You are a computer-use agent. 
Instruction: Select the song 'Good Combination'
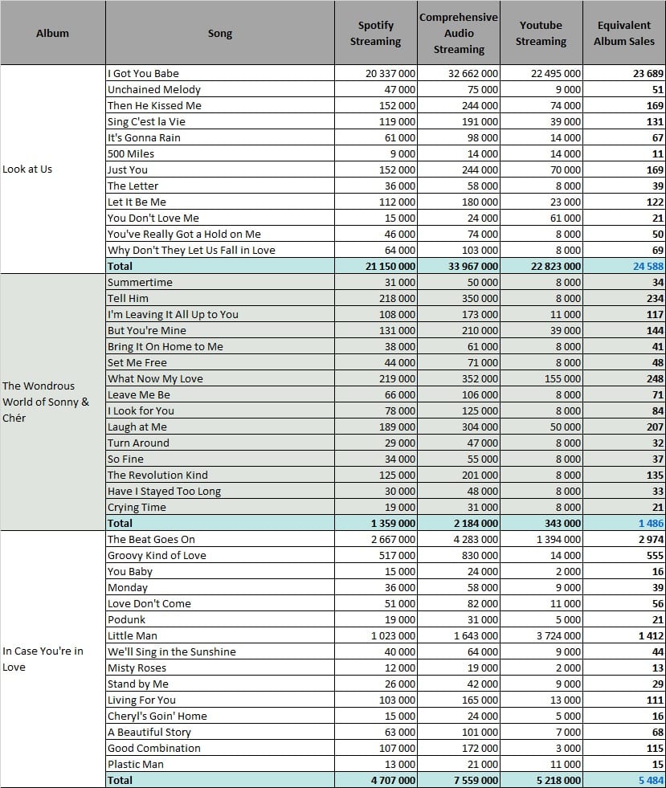pos(153,749)
